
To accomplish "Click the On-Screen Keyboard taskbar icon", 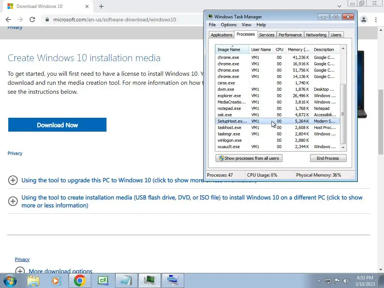I will point(172,280).
